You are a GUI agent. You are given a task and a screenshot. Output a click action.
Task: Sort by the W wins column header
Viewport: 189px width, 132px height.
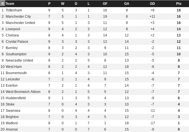[63, 4]
